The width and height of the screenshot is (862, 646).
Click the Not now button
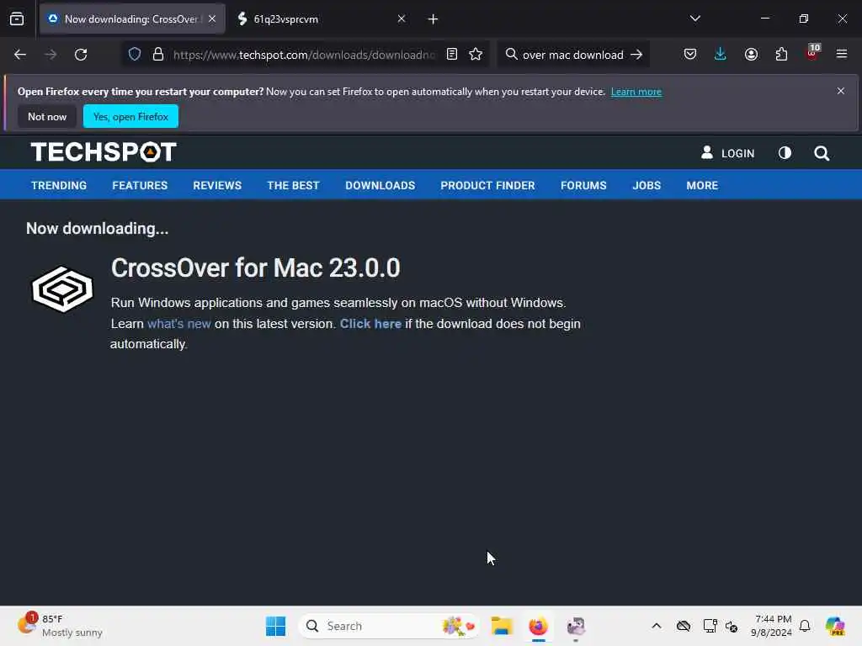coord(47,116)
